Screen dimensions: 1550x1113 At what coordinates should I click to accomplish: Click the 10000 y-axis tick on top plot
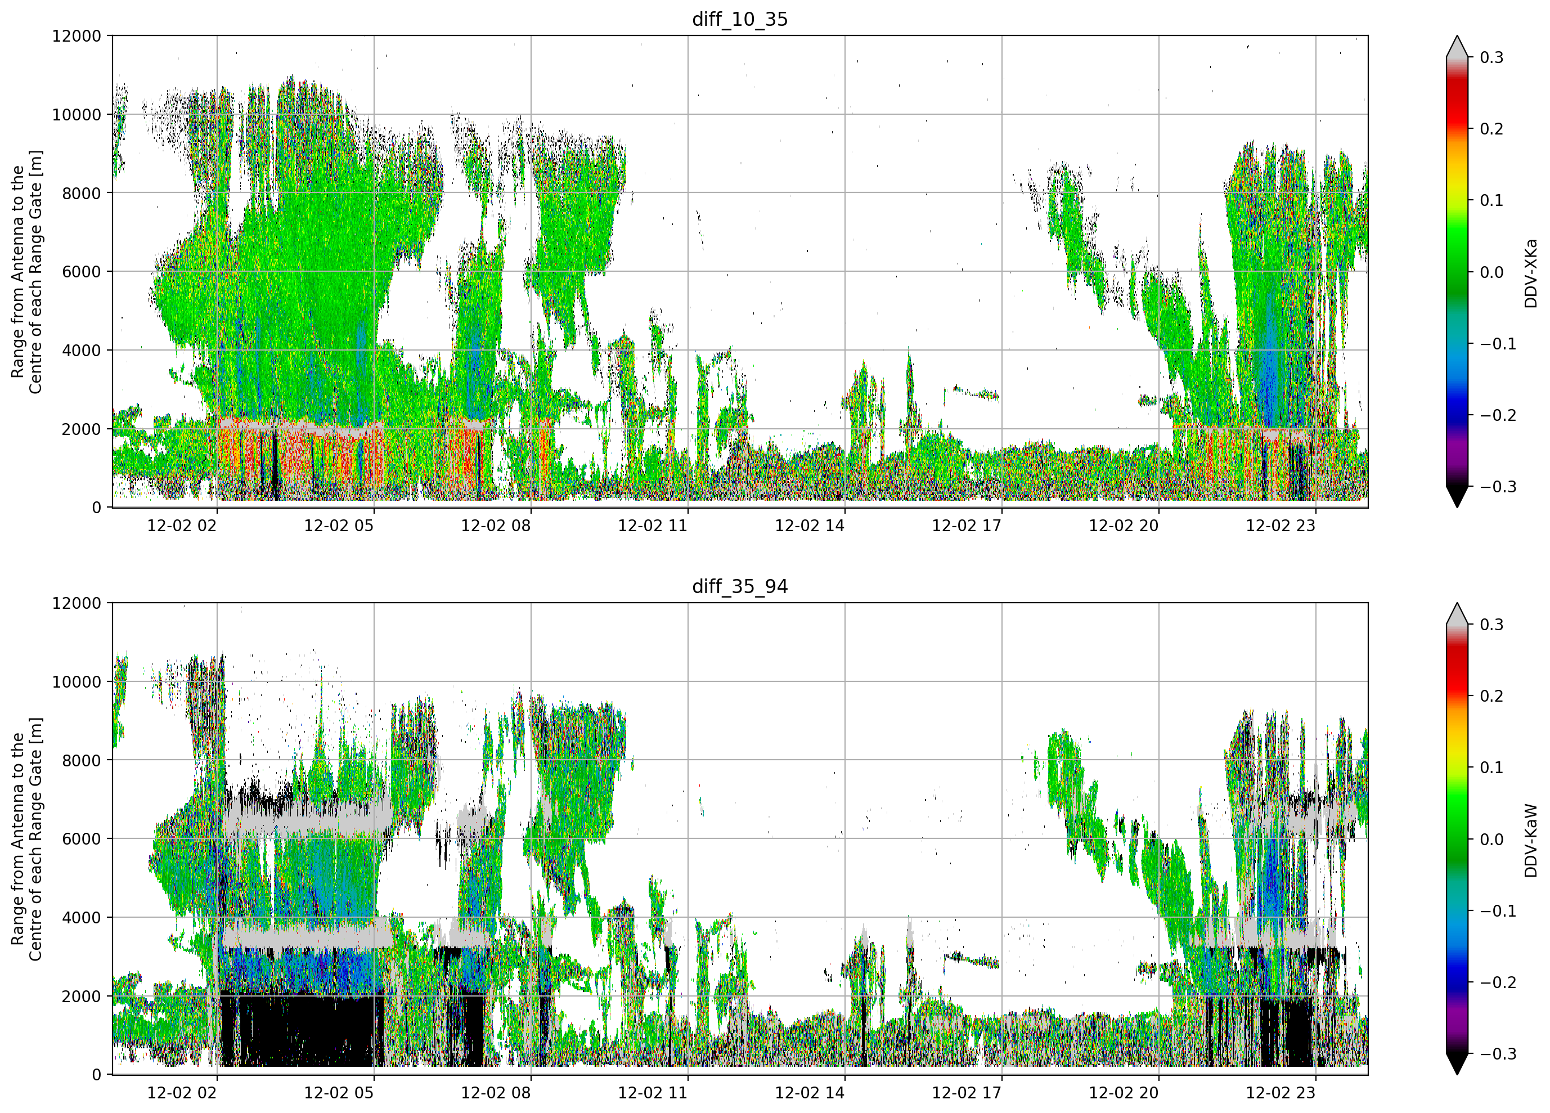coord(77,115)
